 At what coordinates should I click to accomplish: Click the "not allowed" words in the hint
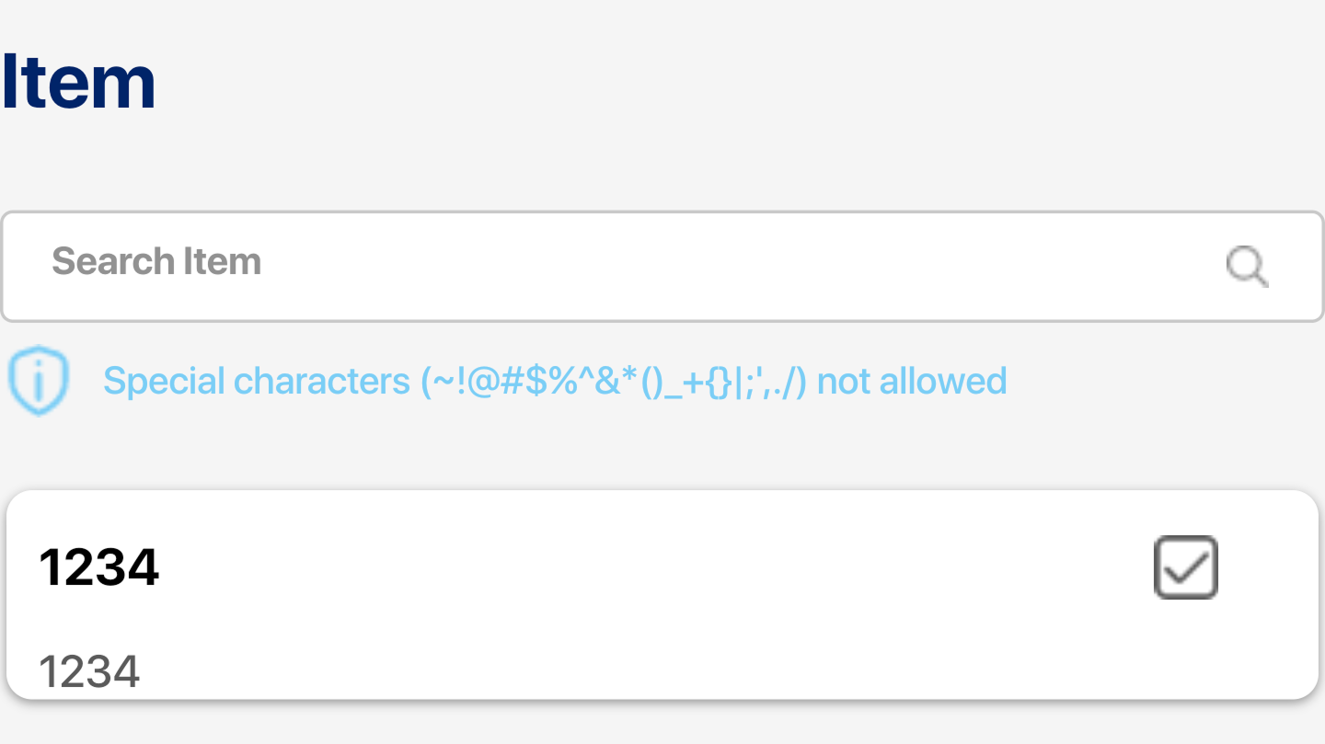pos(912,381)
